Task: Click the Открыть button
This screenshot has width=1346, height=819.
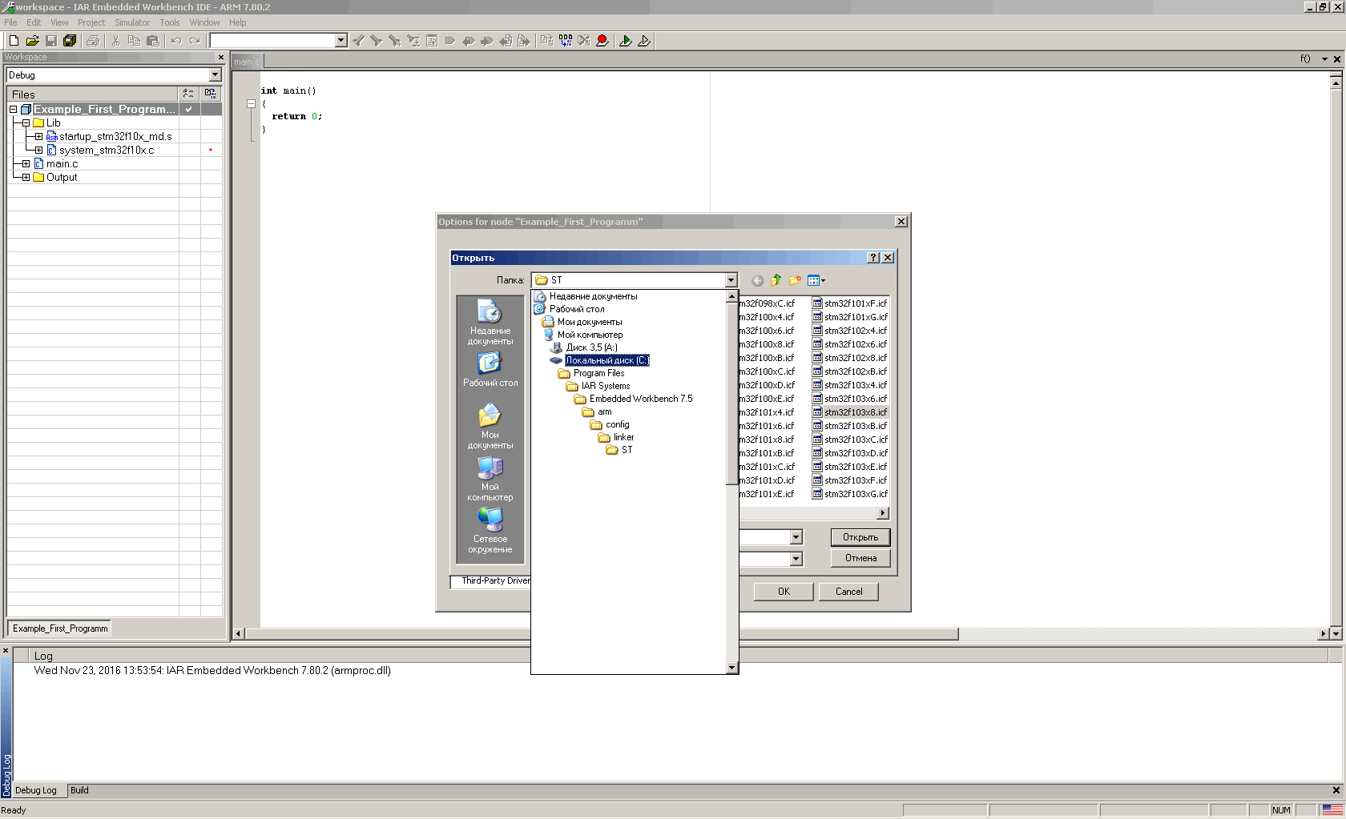Action: (x=860, y=537)
